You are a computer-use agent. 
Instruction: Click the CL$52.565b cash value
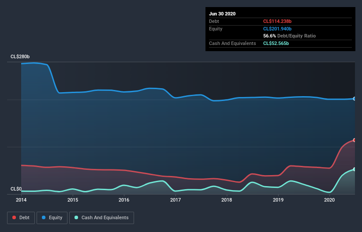(x=276, y=43)
